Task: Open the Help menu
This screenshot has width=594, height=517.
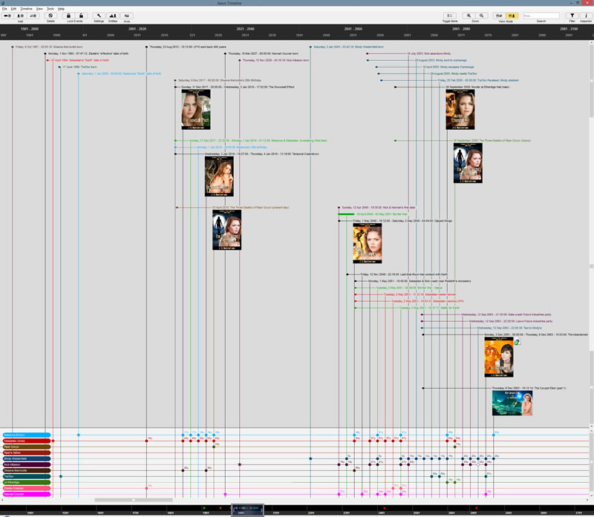Action: pos(61,9)
